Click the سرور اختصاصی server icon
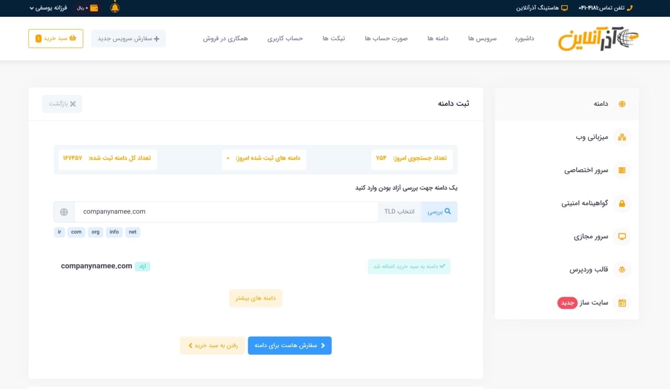Image resolution: width=670 pixels, height=389 pixels. (622, 170)
